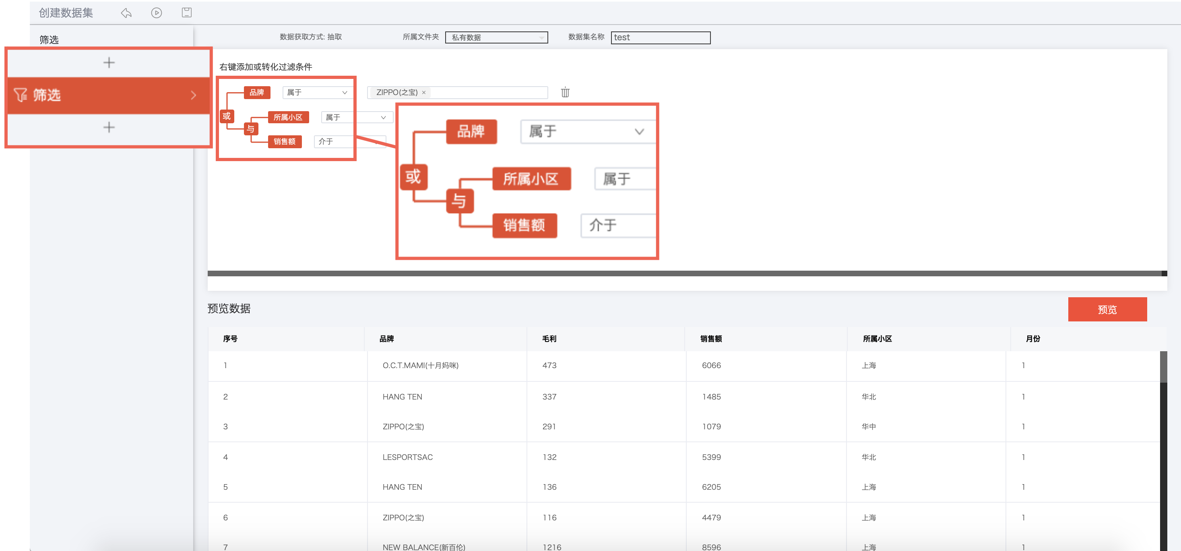Click the 或 logic node

point(227,116)
